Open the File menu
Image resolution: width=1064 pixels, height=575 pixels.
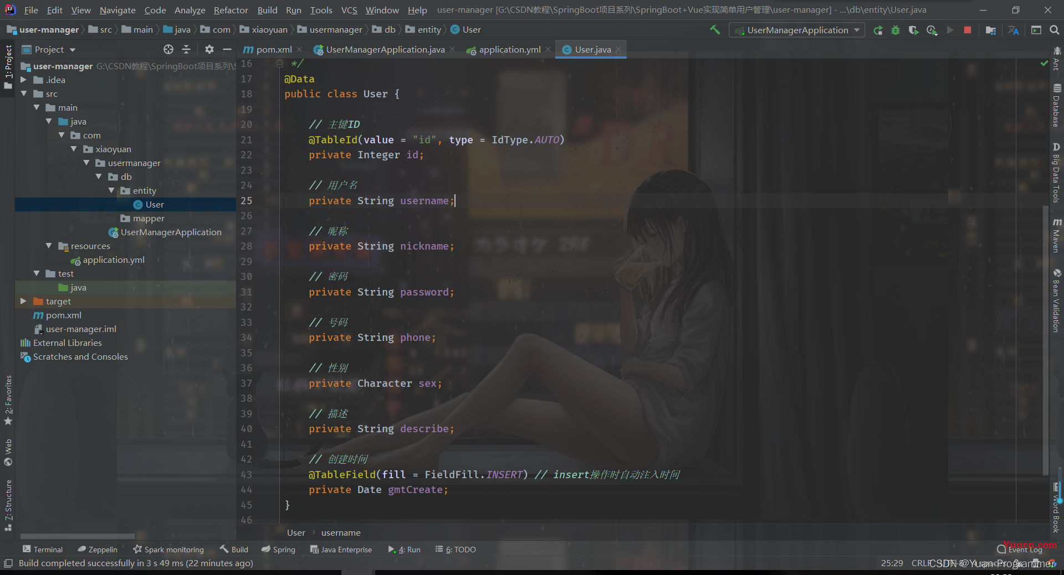[x=31, y=10]
